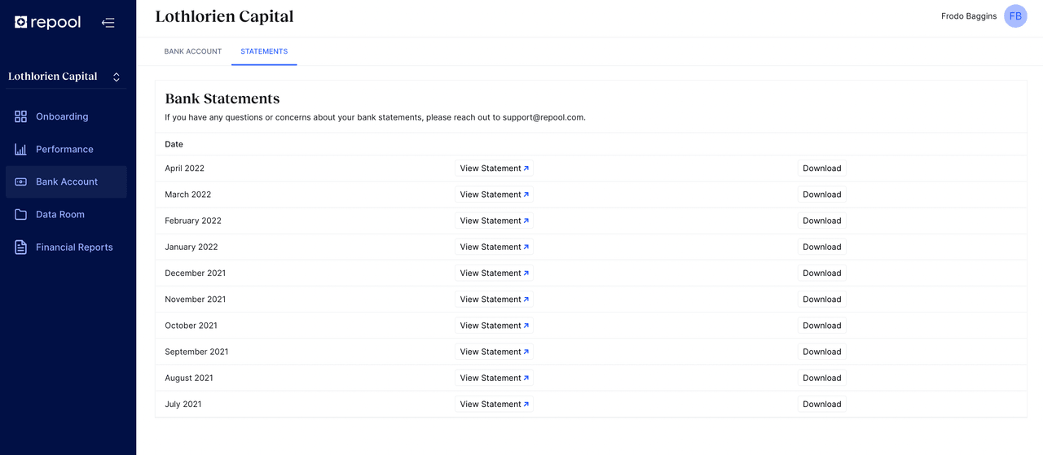Click the Financial Reports document icon

[21, 247]
